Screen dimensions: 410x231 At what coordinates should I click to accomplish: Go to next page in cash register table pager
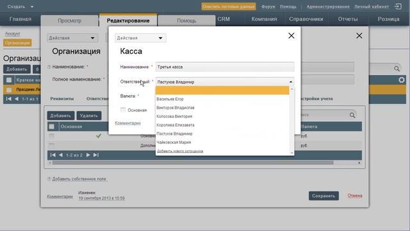88,155
